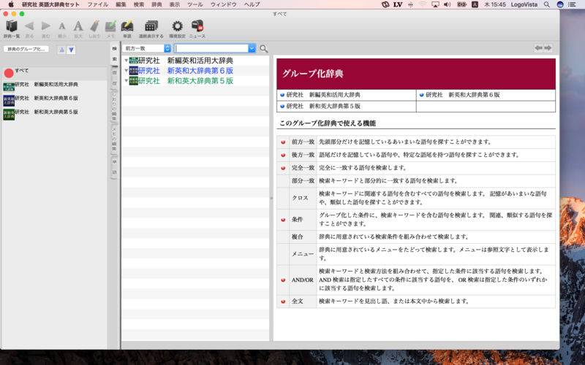Click the 後方一致 feature row label
585x365 pixels.
point(303,155)
